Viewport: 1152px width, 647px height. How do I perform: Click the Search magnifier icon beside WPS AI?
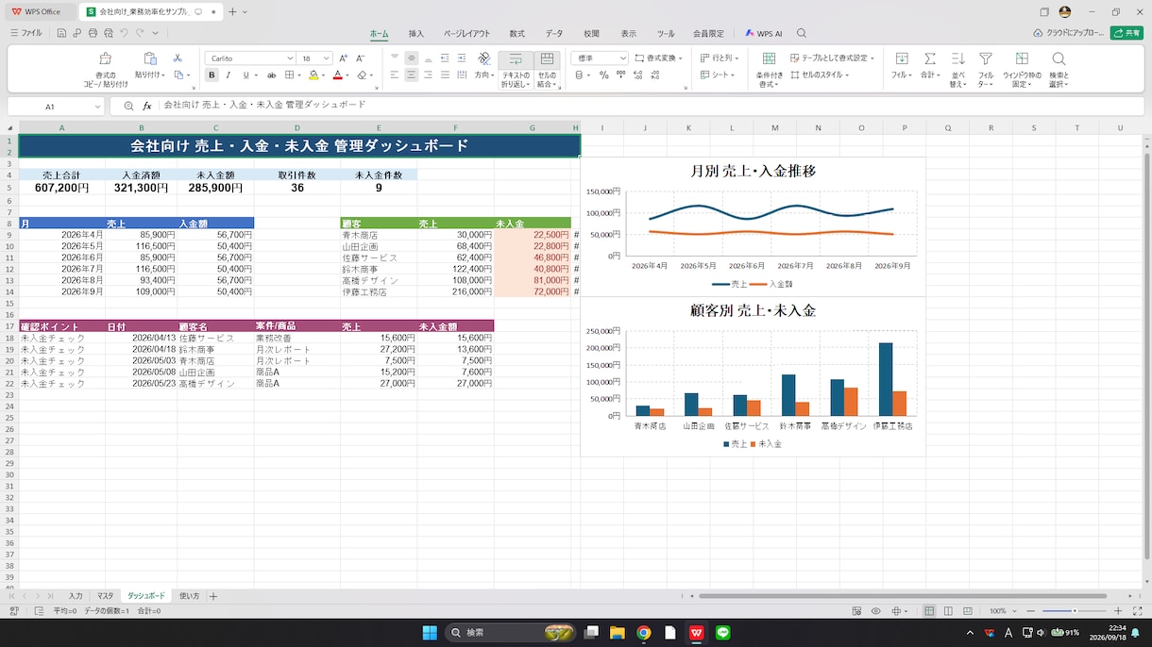point(802,33)
